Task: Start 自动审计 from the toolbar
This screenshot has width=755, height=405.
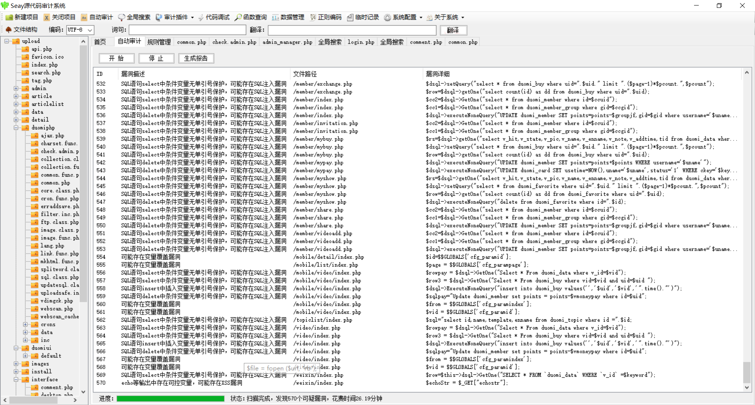Action: tap(97, 17)
